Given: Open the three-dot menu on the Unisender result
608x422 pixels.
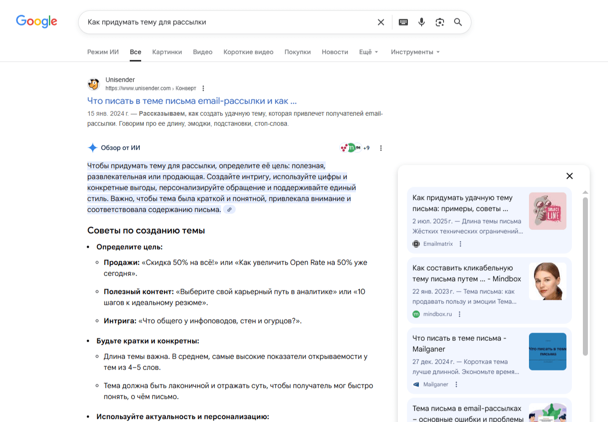Looking at the screenshot, I should [203, 88].
